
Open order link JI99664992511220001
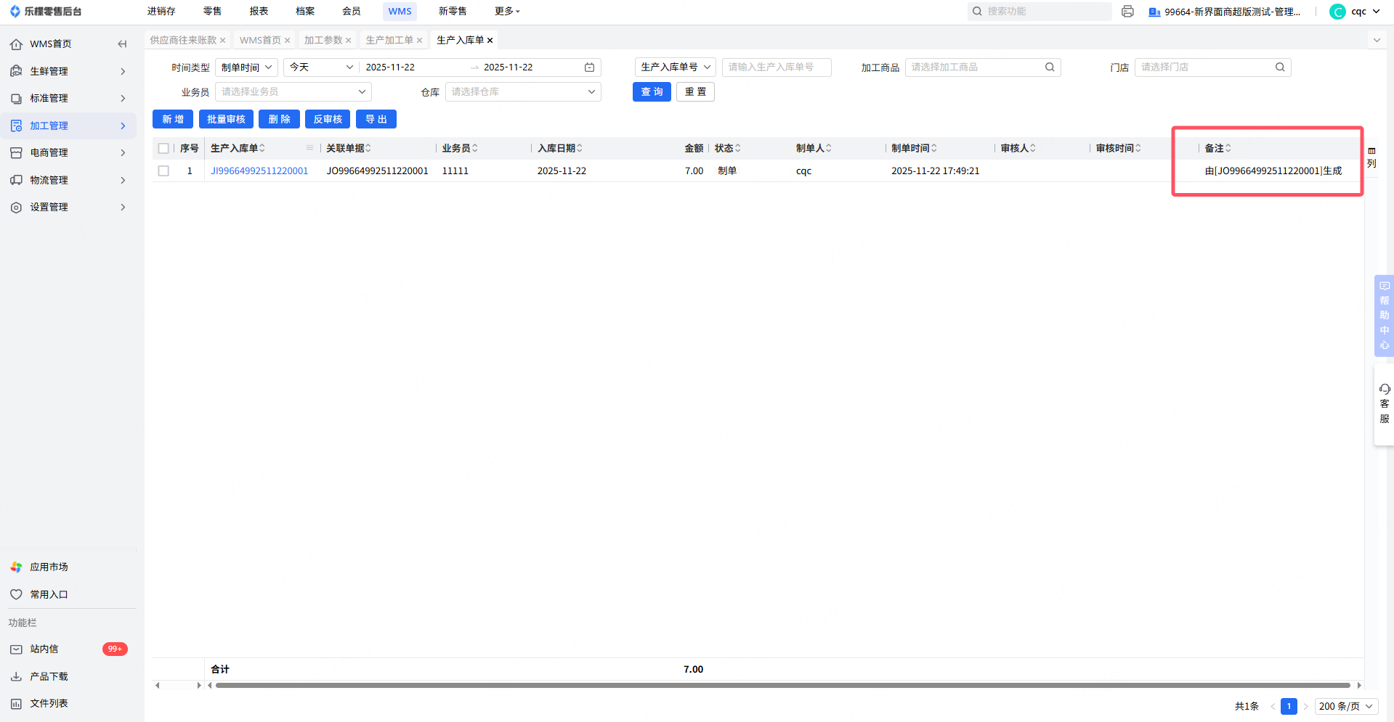tap(259, 171)
